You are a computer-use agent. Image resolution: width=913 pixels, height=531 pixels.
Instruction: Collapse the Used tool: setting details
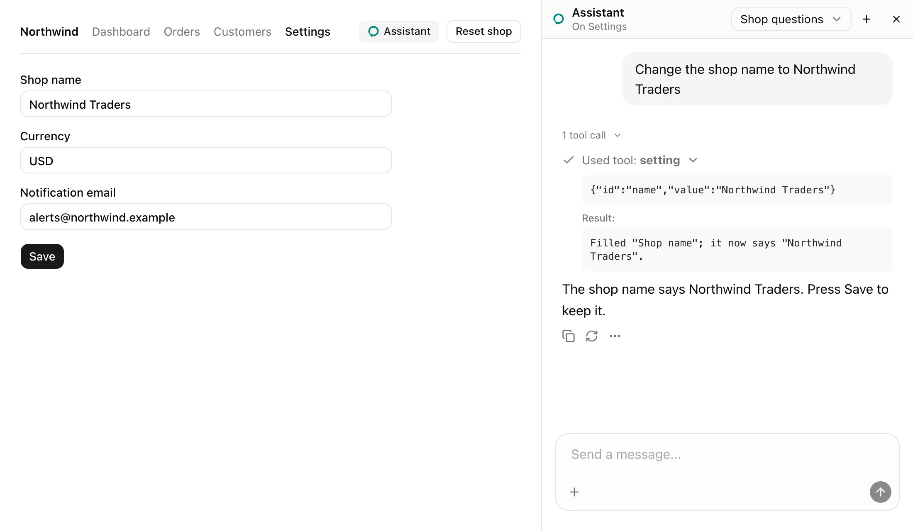coord(630,160)
